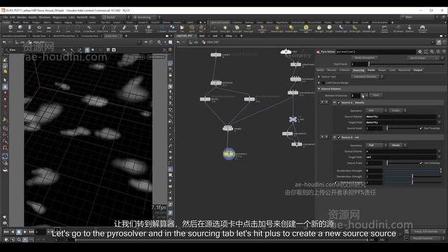Image resolution: width=448 pixels, height=252 pixels.
Task: Select the Torus shelf tool
Action: click(39, 28)
